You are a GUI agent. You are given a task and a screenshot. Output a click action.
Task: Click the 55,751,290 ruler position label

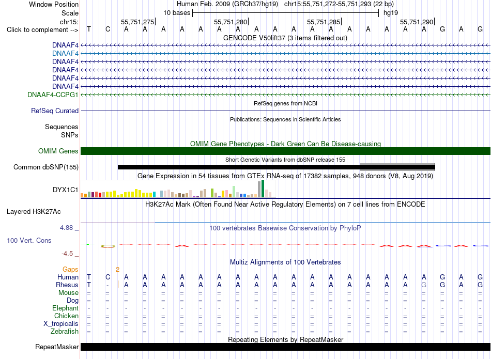coord(417,22)
